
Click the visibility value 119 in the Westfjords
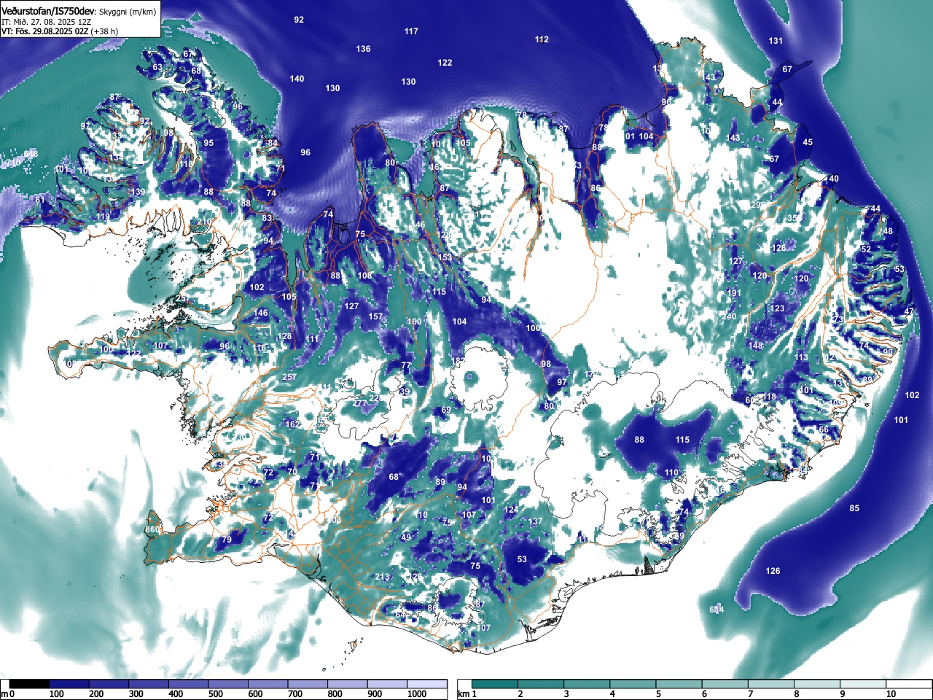click(x=104, y=217)
